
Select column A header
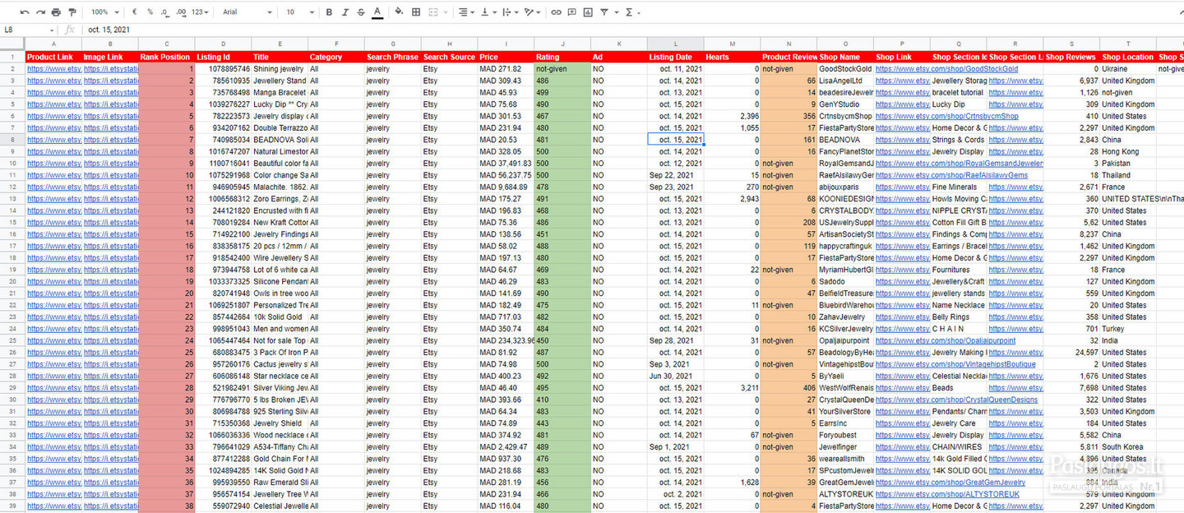click(53, 44)
